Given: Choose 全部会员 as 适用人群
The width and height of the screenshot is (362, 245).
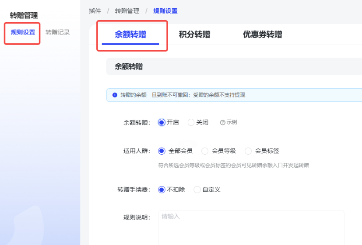Looking at the screenshot, I should [162, 151].
